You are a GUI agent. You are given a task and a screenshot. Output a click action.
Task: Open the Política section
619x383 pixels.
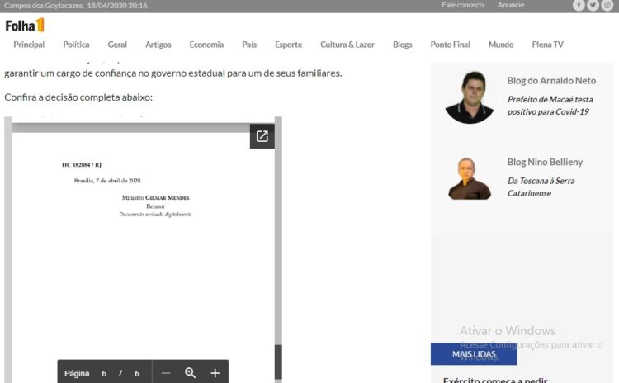click(76, 45)
